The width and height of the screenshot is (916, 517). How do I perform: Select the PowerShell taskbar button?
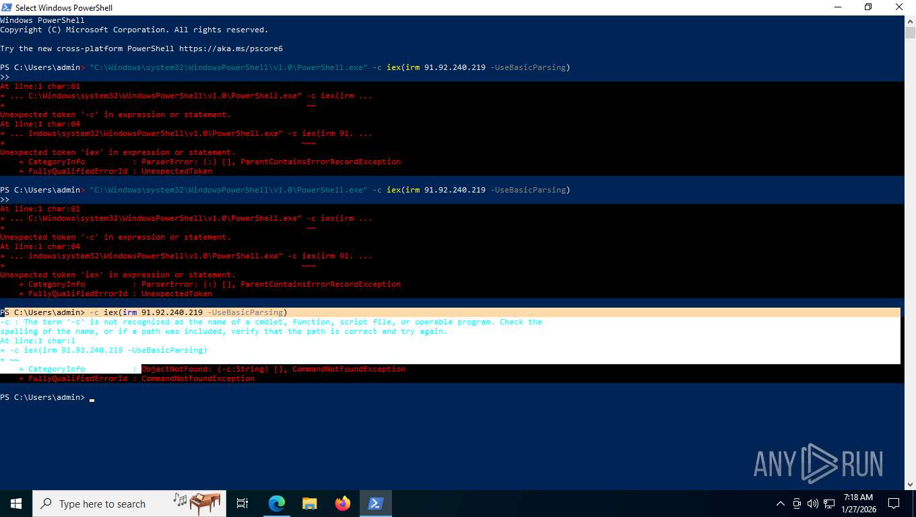click(375, 504)
